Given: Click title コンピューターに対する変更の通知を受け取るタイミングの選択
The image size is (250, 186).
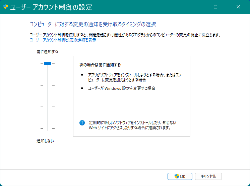Looking at the screenshot, I should [93, 24].
